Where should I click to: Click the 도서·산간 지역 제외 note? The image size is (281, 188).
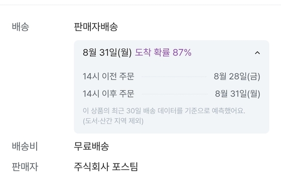pos(113,121)
